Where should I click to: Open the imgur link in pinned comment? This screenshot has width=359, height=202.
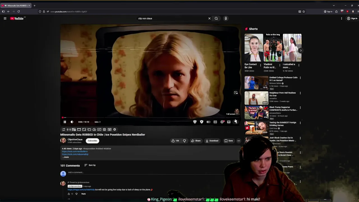coord(81,190)
